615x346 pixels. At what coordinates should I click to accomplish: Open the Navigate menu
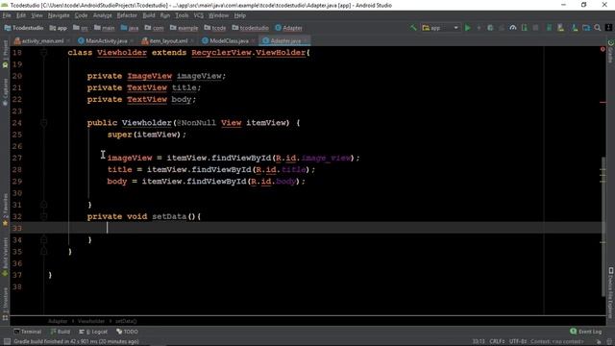pos(59,15)
